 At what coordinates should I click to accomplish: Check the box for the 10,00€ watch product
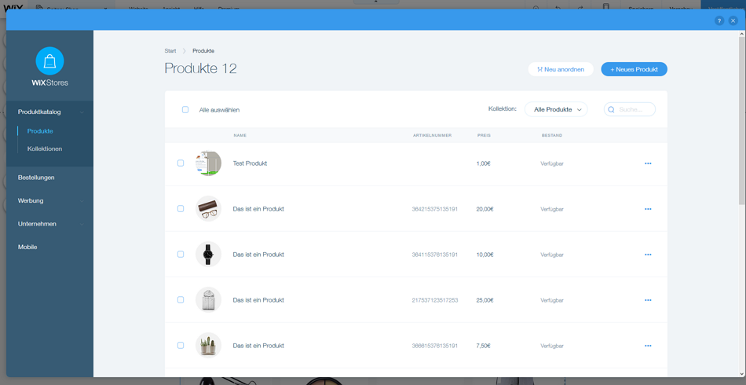(181, 255)
